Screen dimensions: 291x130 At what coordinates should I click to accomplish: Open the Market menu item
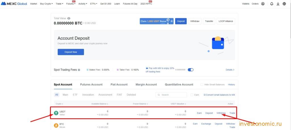pyautogui.click(x=34, y=4)
